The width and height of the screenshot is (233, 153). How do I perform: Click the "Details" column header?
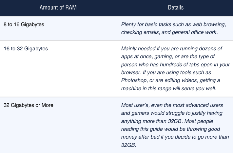pyautogui.click(x=175, y=8)
